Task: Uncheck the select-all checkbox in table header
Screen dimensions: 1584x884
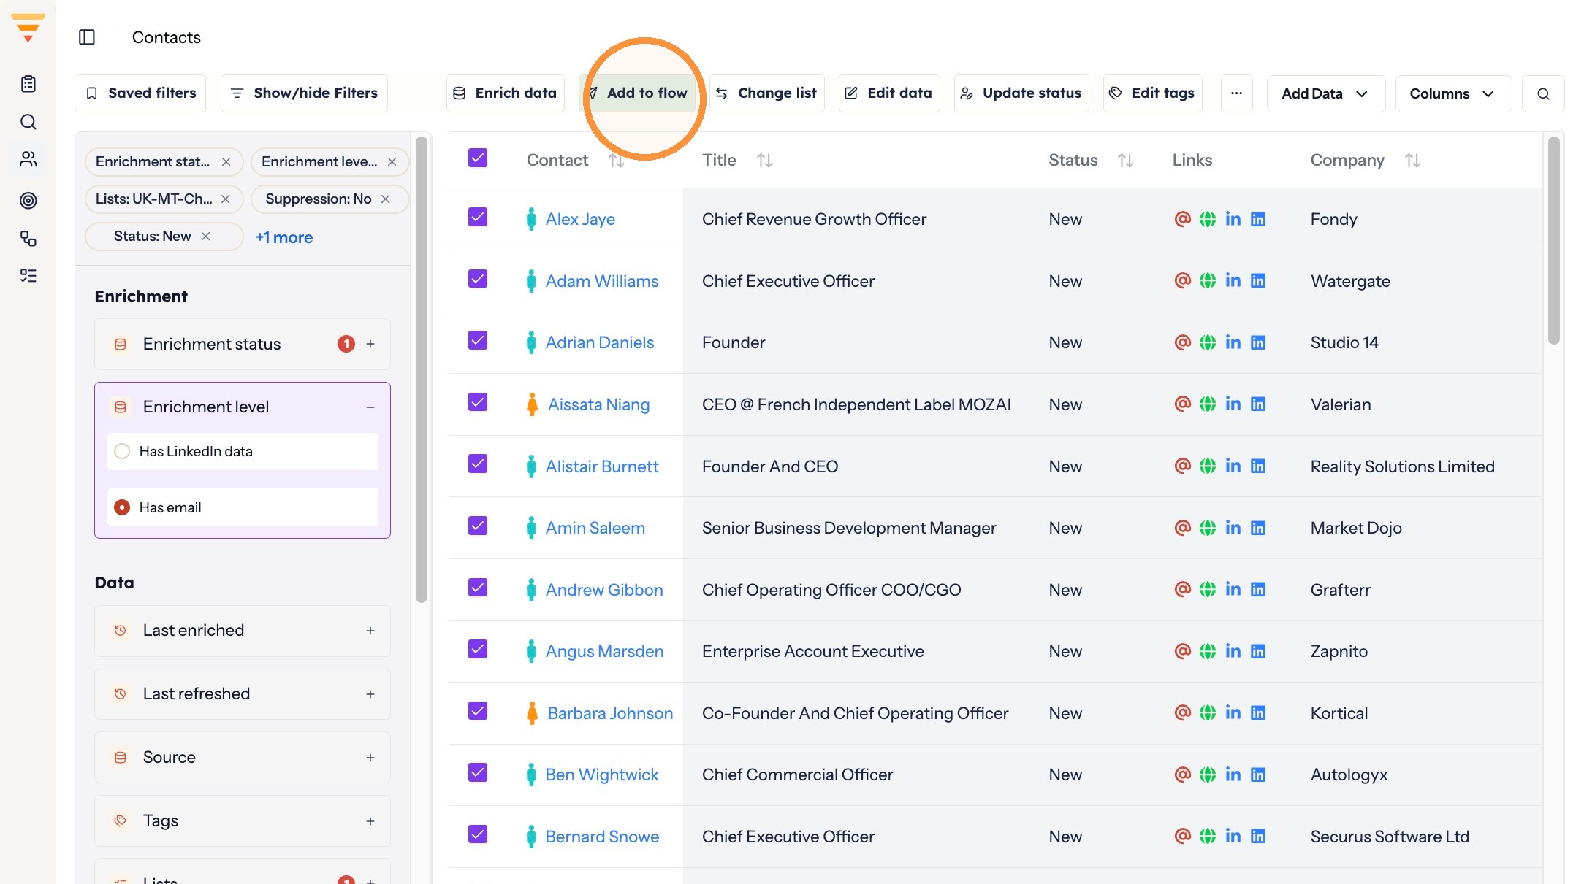Action: [x=478, y=158]
